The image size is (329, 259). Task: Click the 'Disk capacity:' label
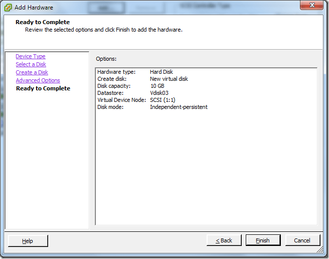pyautogui.click(x=114, y=86)
